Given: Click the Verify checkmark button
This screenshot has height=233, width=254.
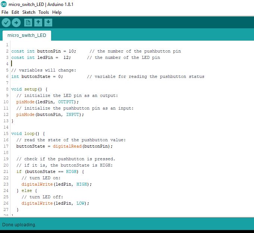Looking at the screenshot, I should coord(6,22).
